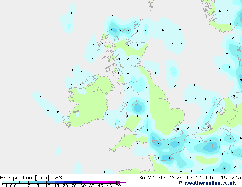This screenshot has width=242, height=187.
Task: Click the legend swatch between 40 and 45
Action: point(103,182)
